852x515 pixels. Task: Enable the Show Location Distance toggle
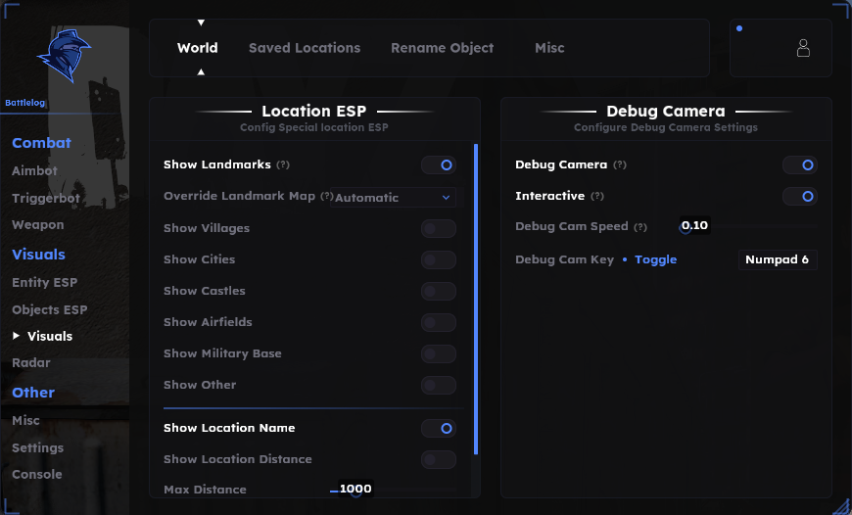pos(439,459)
